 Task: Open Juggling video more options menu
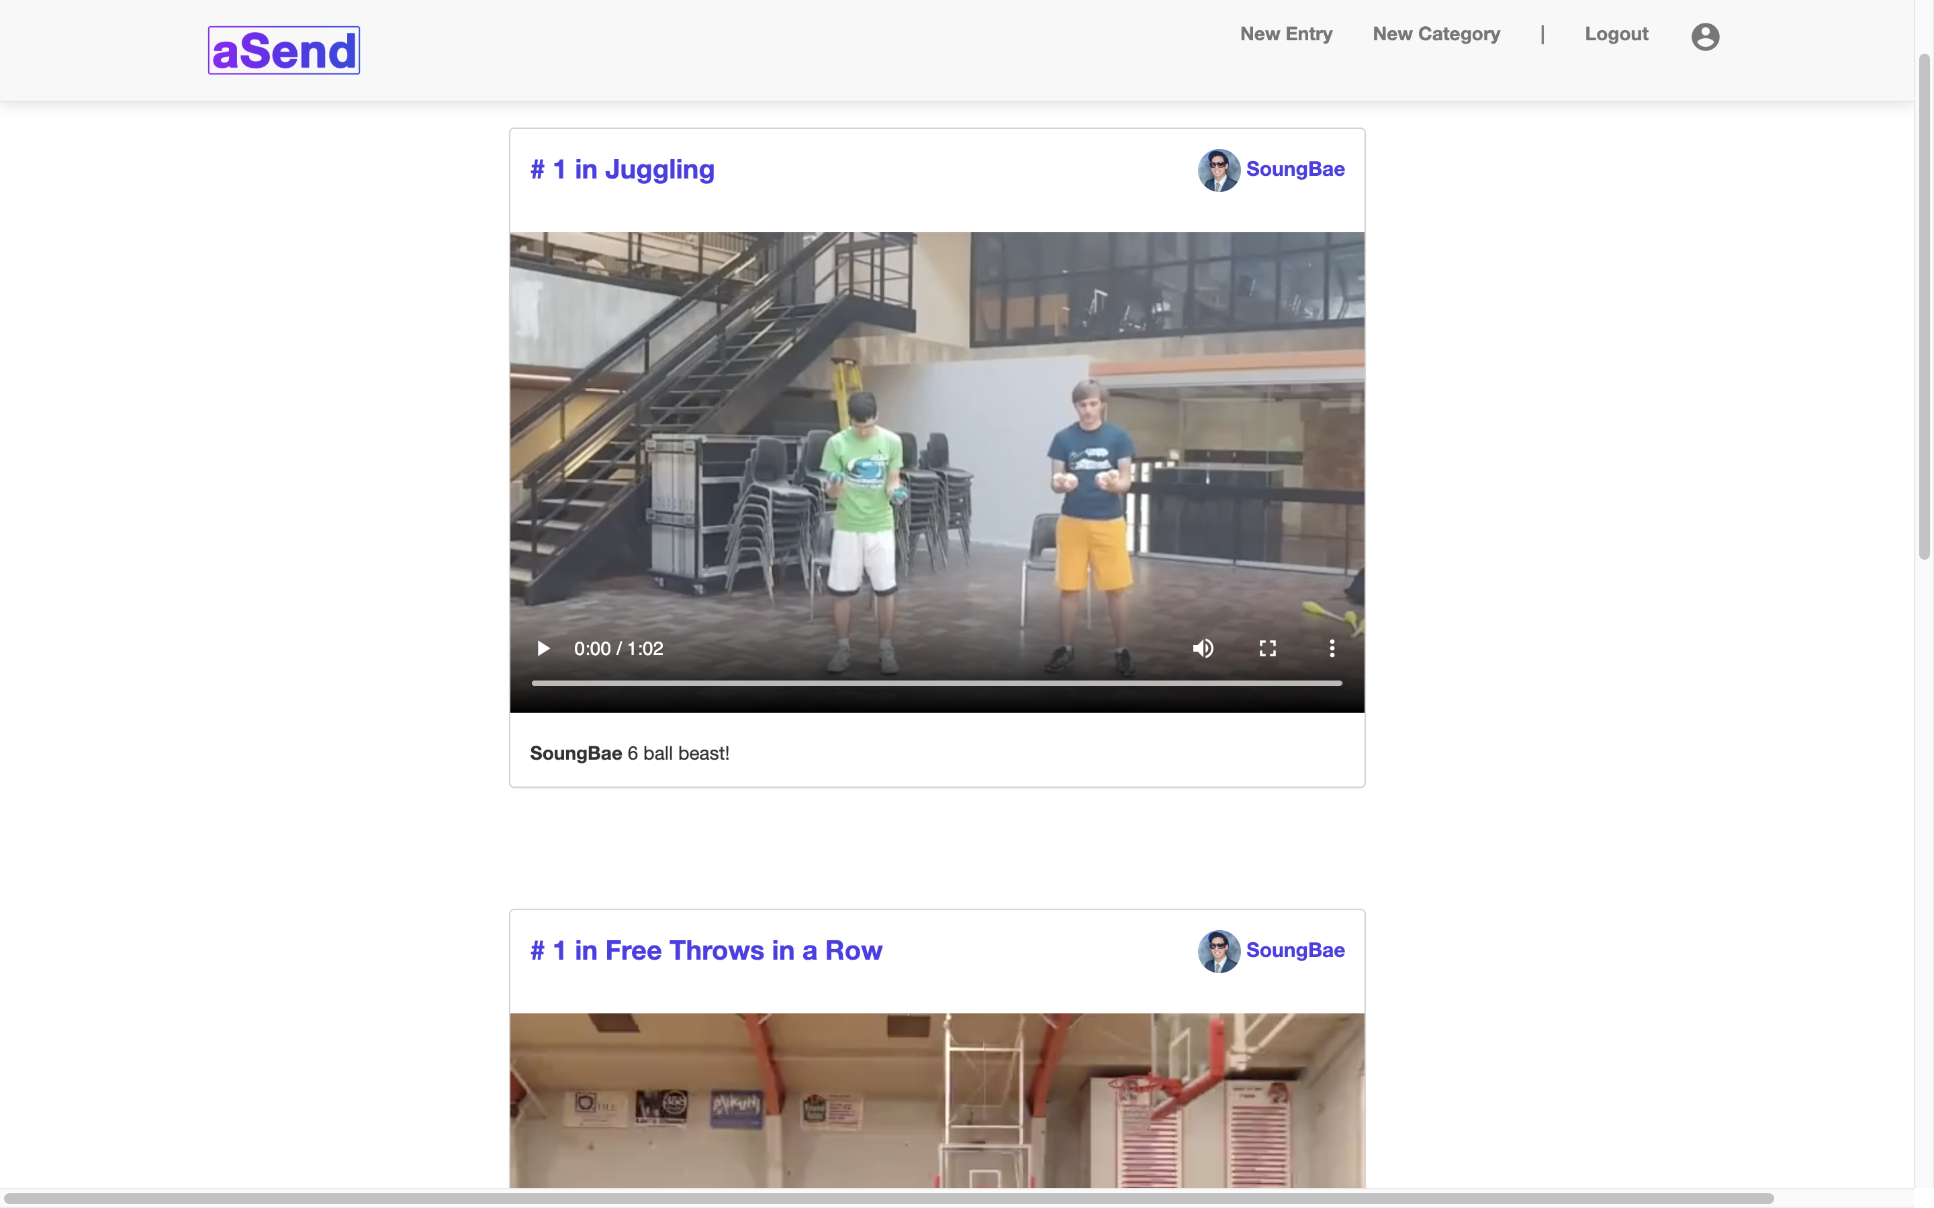1332,648
